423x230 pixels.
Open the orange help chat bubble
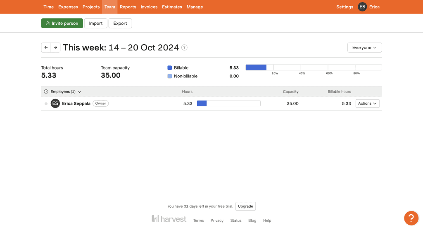pos(411,218)
